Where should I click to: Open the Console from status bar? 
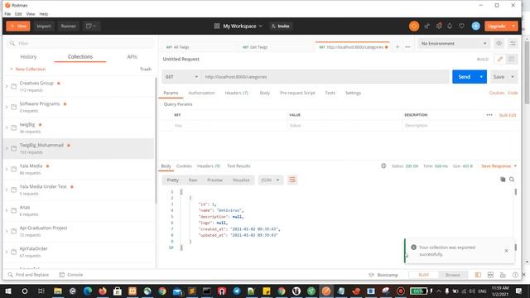tap(71, 275)
